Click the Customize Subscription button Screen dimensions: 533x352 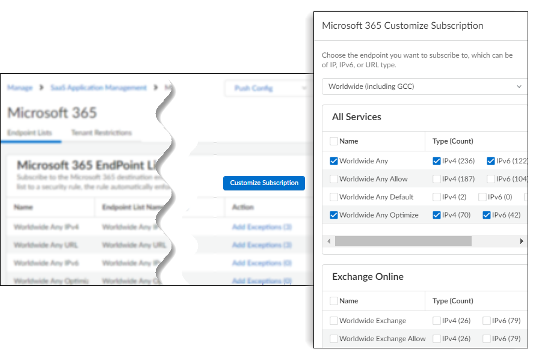[x=263, y=183]
